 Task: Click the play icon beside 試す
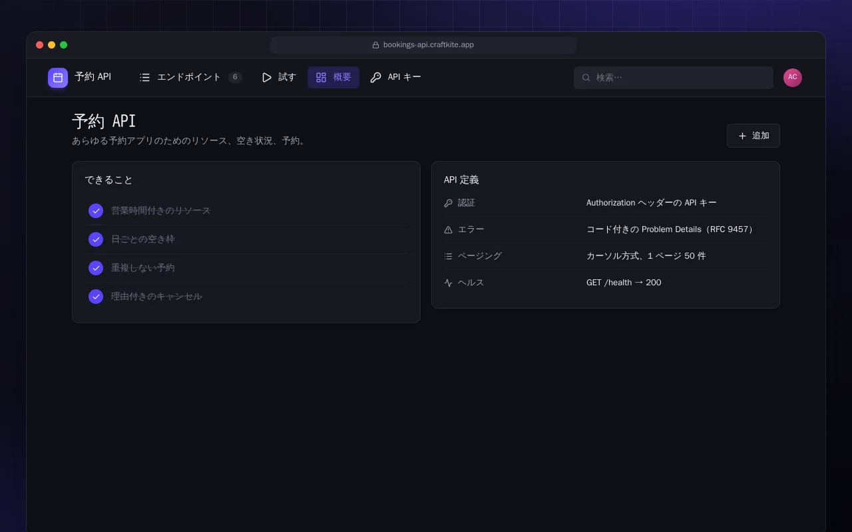coord(267,77)
